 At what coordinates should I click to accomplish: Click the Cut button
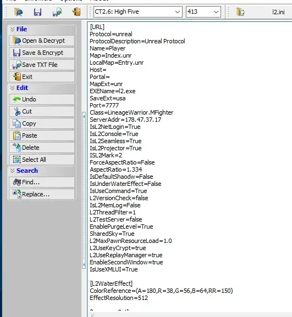pyautogui.click(x=42, y=111)
